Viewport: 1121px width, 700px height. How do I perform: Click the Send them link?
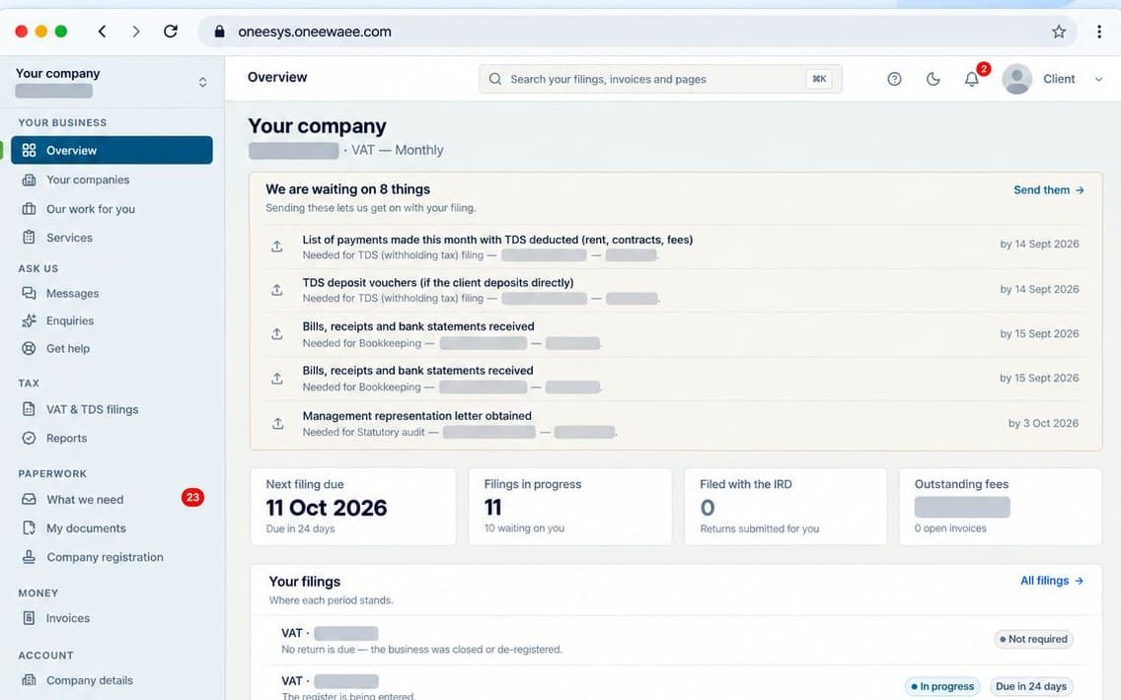coord(1049,190)
